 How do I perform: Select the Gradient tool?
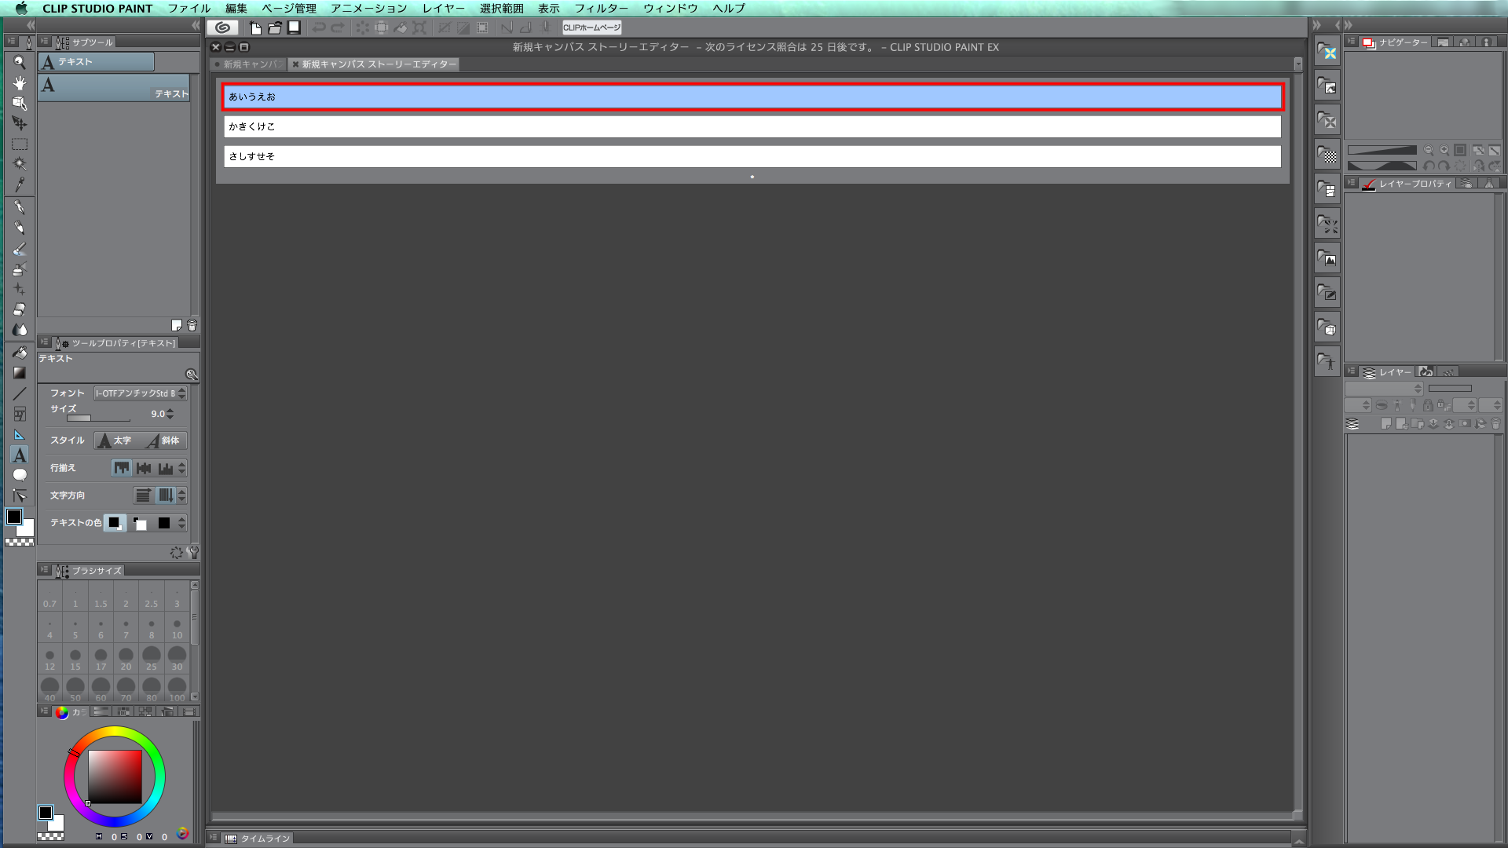pos(20,373)
